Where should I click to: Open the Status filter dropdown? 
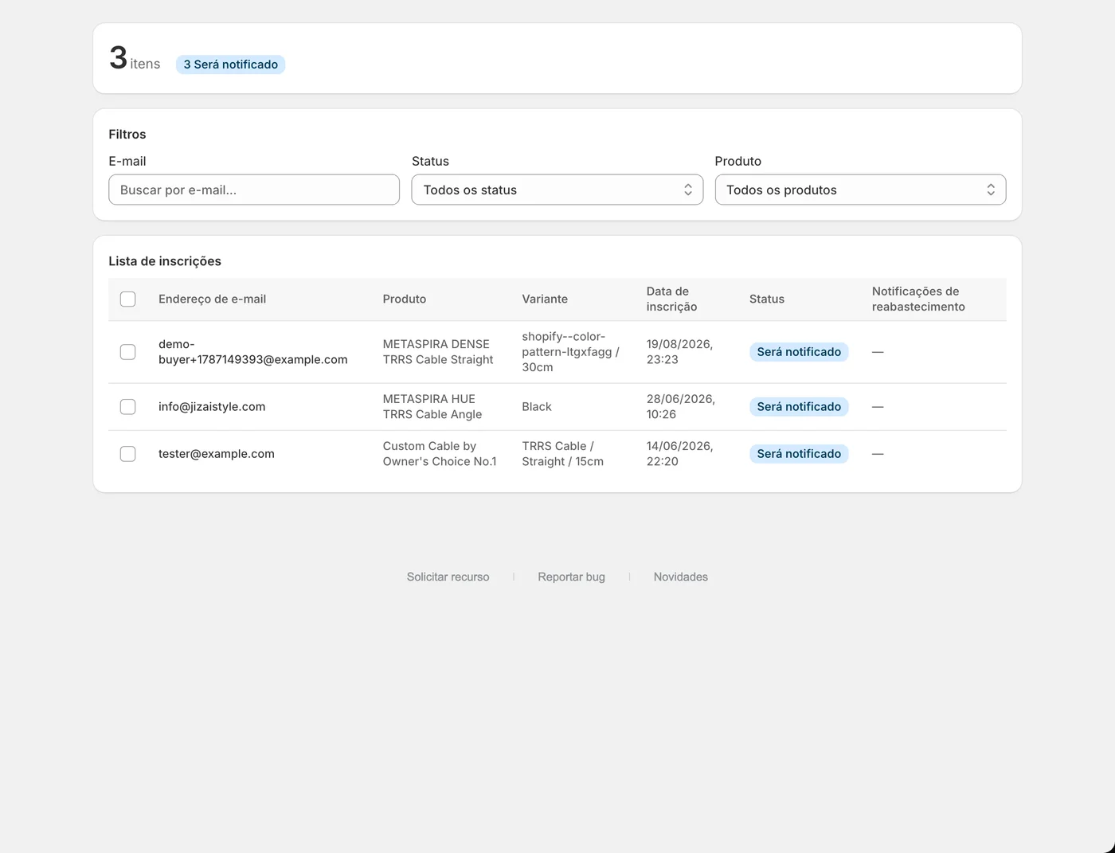click(x=557, y=190)
